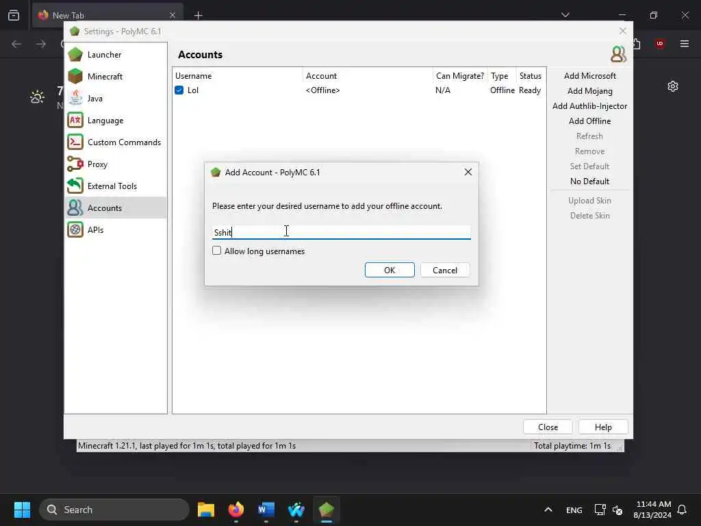Select the <Offline> account cell
701x526 pixels.
(323, 90)
